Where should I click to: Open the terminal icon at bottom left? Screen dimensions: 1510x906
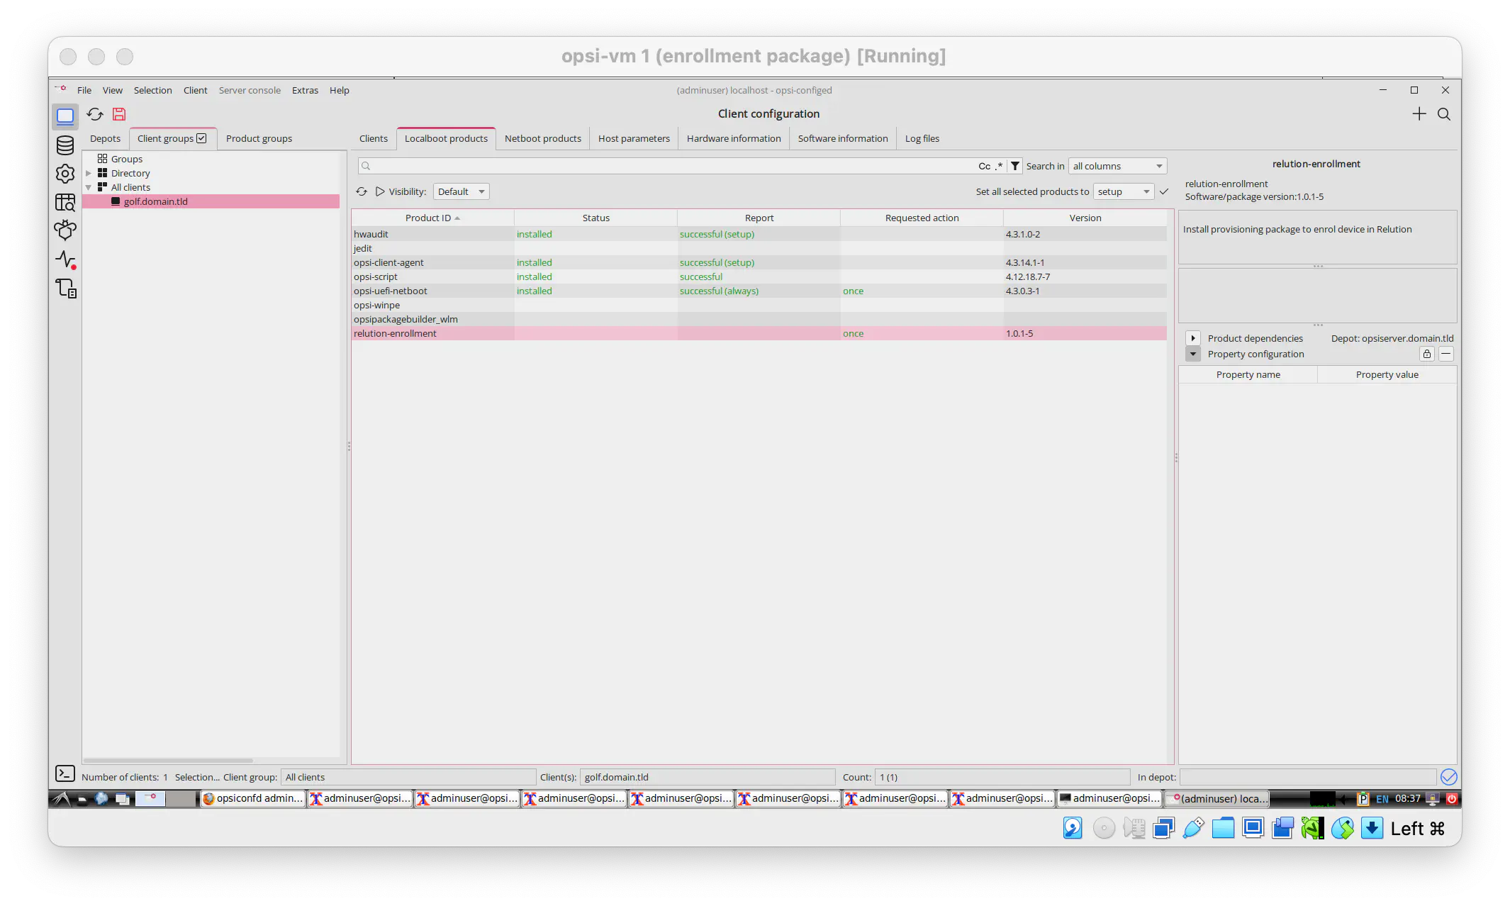click(65, 773)
